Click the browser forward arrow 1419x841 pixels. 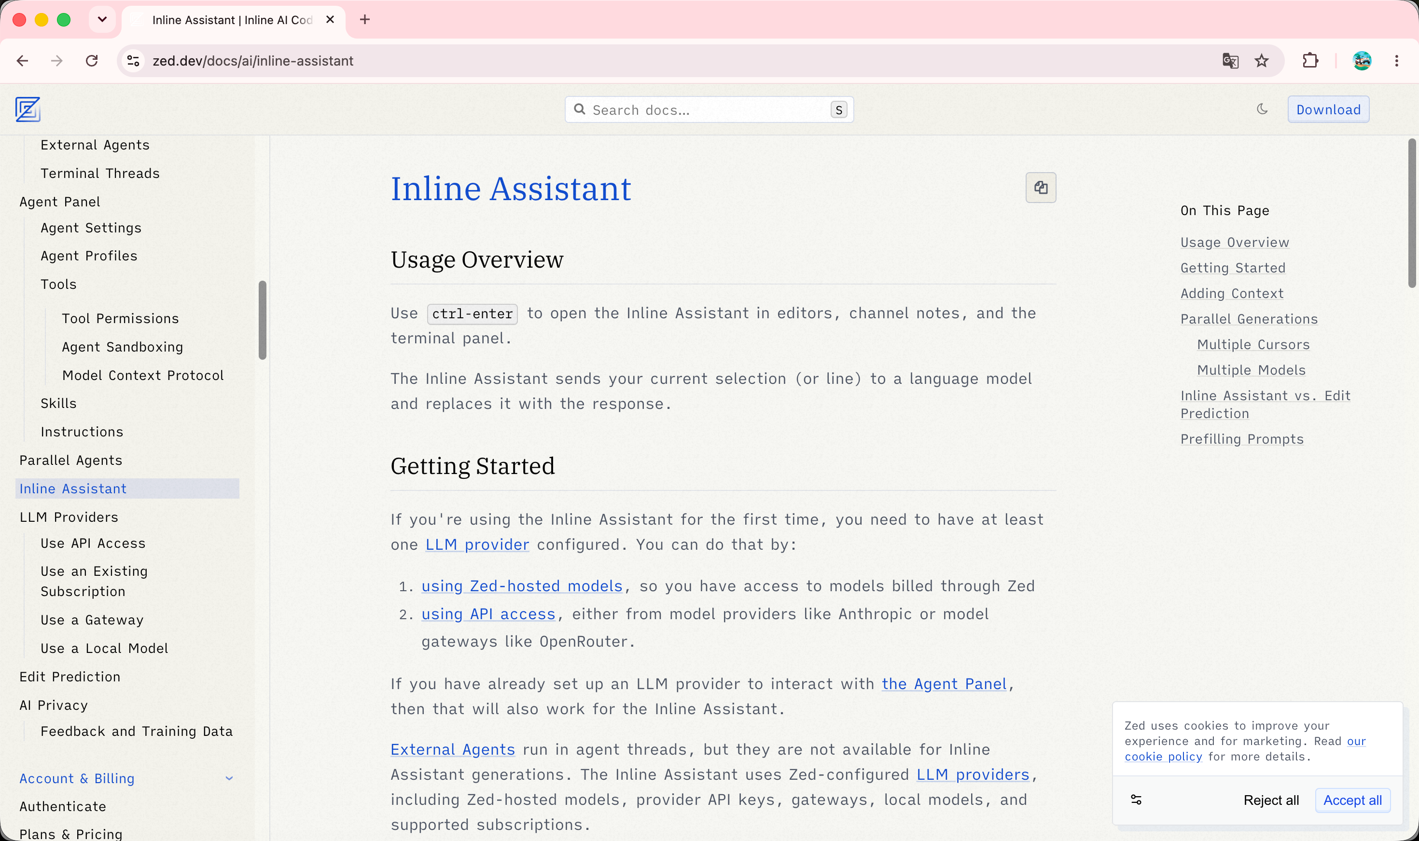click(57, 61)
